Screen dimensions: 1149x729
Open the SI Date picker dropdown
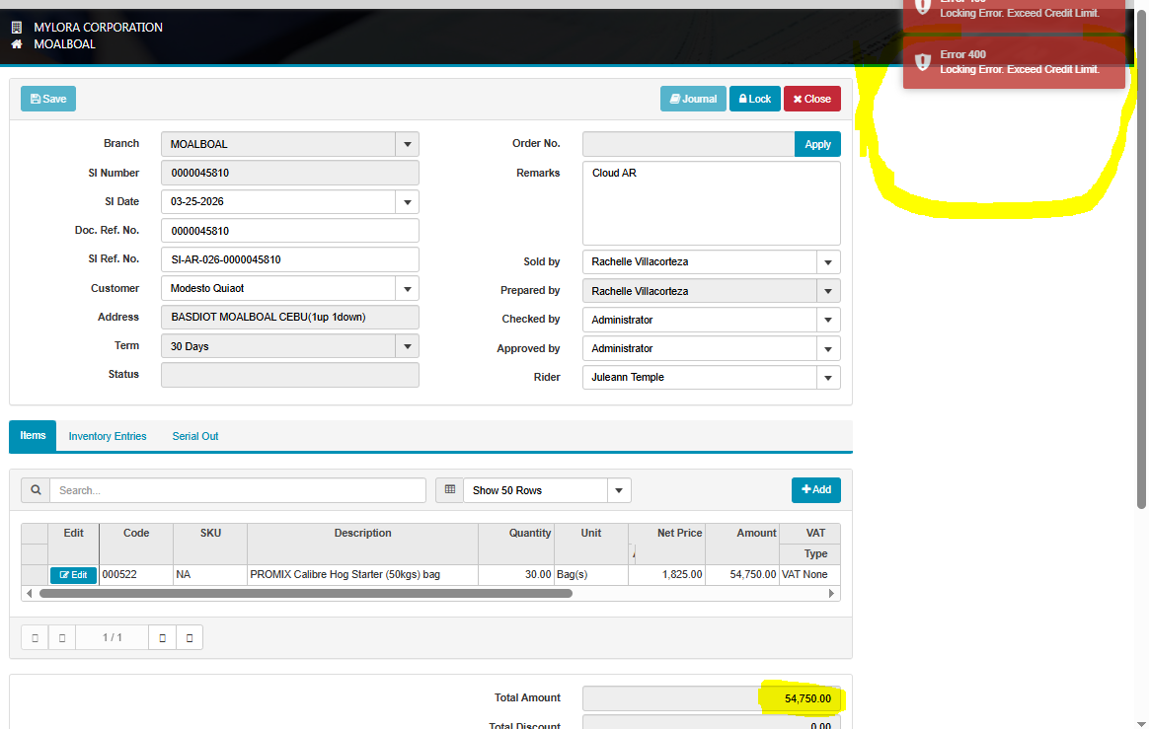click(407, 202)
